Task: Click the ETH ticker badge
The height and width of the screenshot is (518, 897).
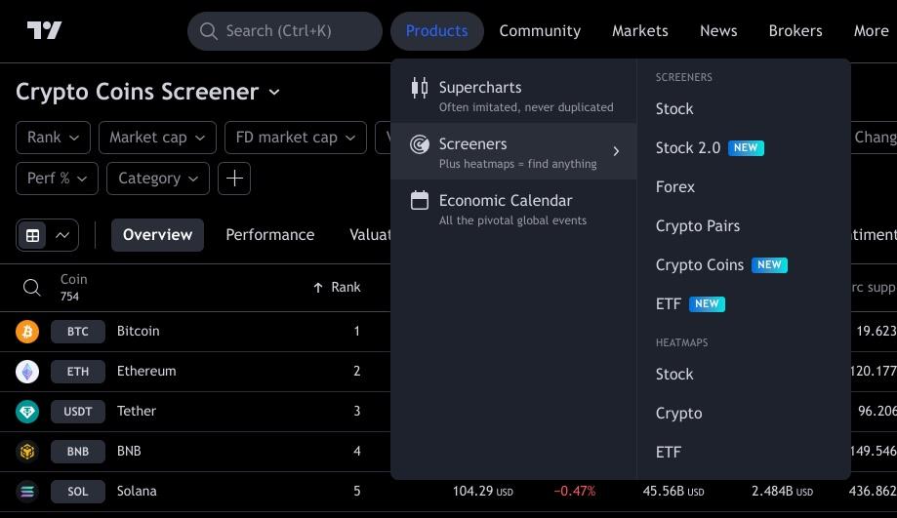Action: click(78, 372)
